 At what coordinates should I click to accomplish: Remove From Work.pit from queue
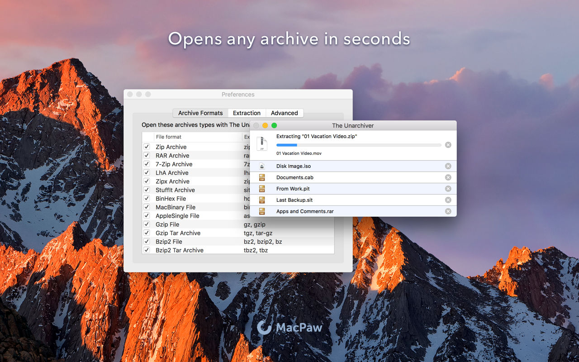click(448, 189)
